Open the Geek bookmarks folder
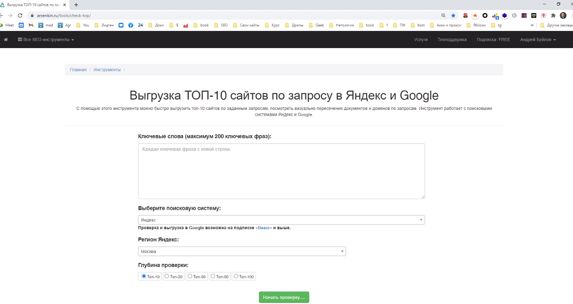The height and width of the screenshot is (304, 573). pos(316,25)
